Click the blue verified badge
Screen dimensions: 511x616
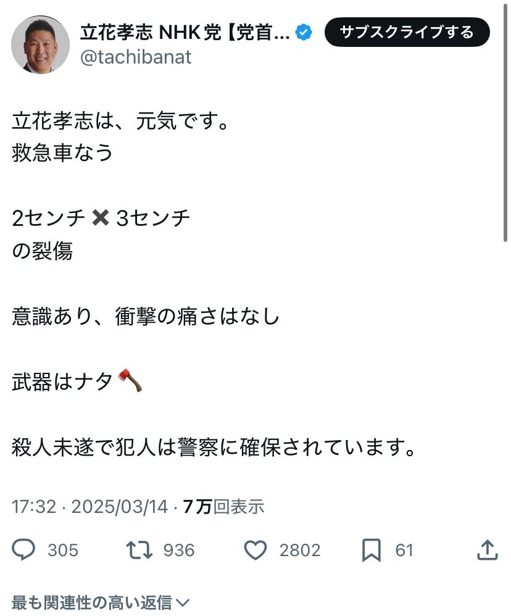pos(304,32)
